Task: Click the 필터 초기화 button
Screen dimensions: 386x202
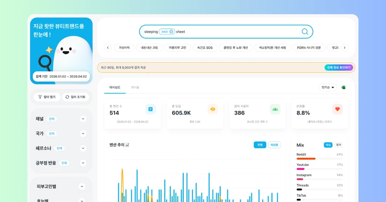Action: [x=75, y=97]
